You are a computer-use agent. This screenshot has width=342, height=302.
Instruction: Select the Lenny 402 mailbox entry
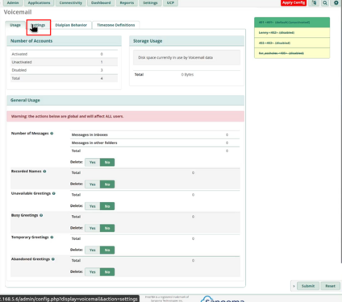tap(292, 32)
